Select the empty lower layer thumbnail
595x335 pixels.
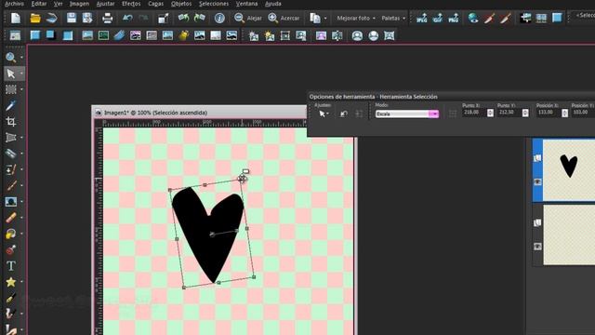[569, 234]
